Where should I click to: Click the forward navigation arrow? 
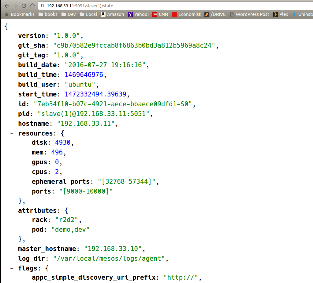(x=15, y=6)
